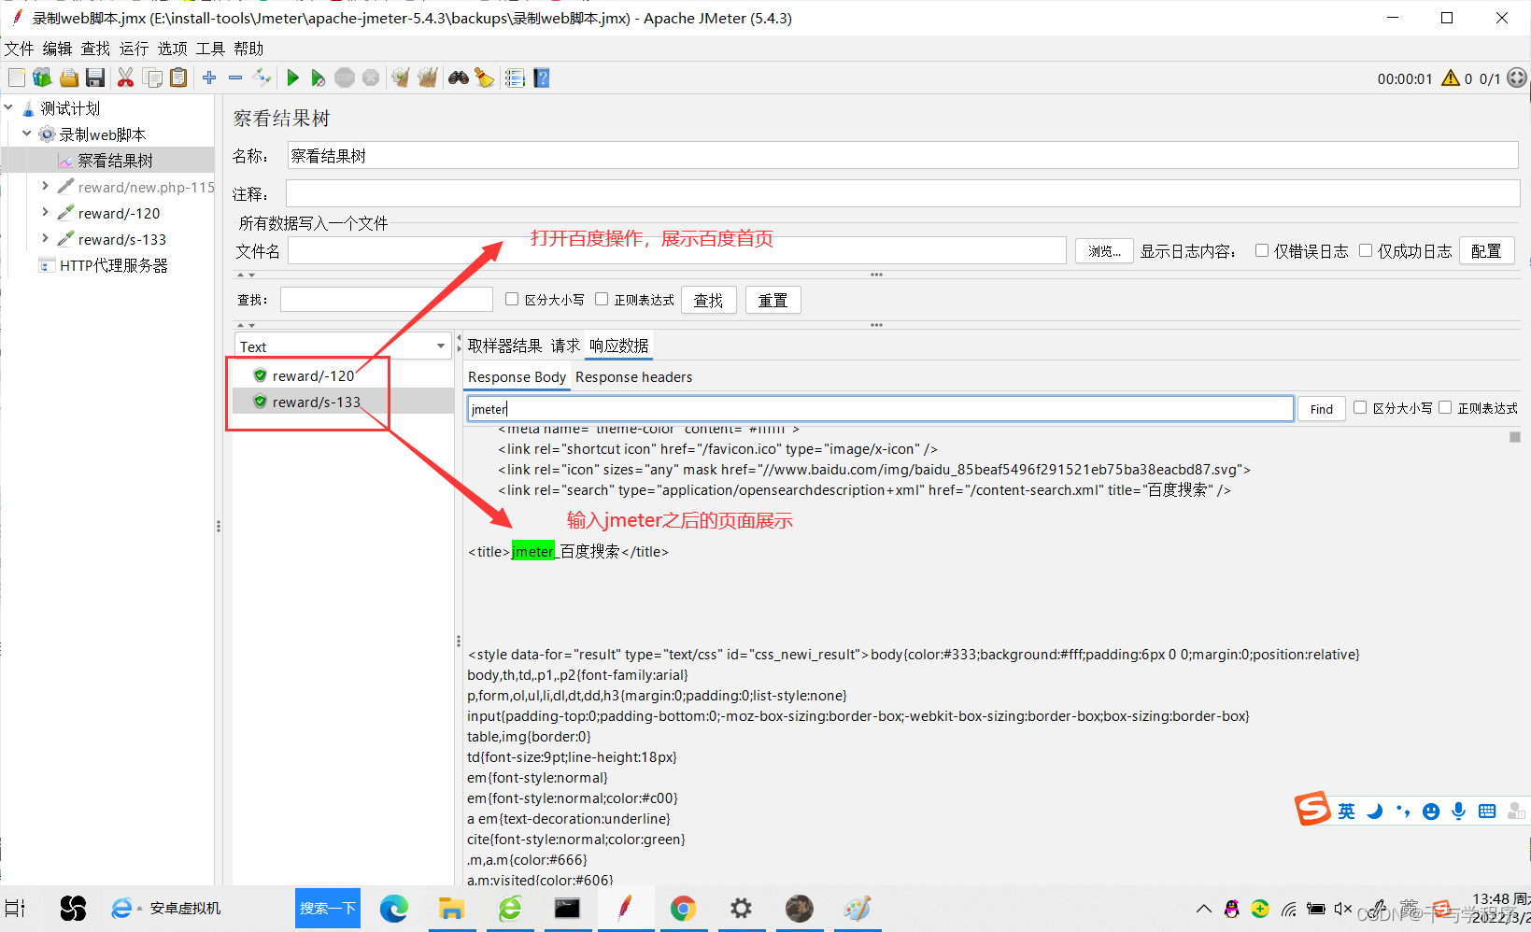Open the 运行 menu
Image resolution: width=1531 pixels, height=932 pixels.
pyautogui.click(x=134, y=49)
